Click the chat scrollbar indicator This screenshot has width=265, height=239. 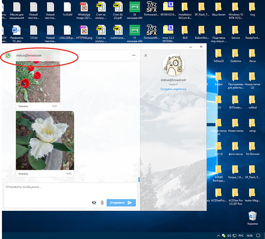pos(139,180)
